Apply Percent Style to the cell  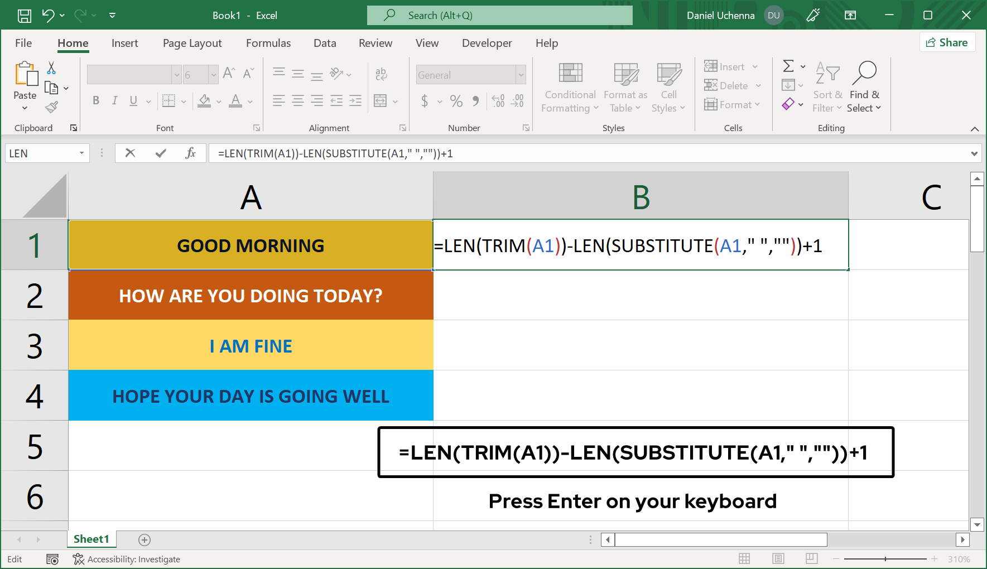[x=456, y=102]
